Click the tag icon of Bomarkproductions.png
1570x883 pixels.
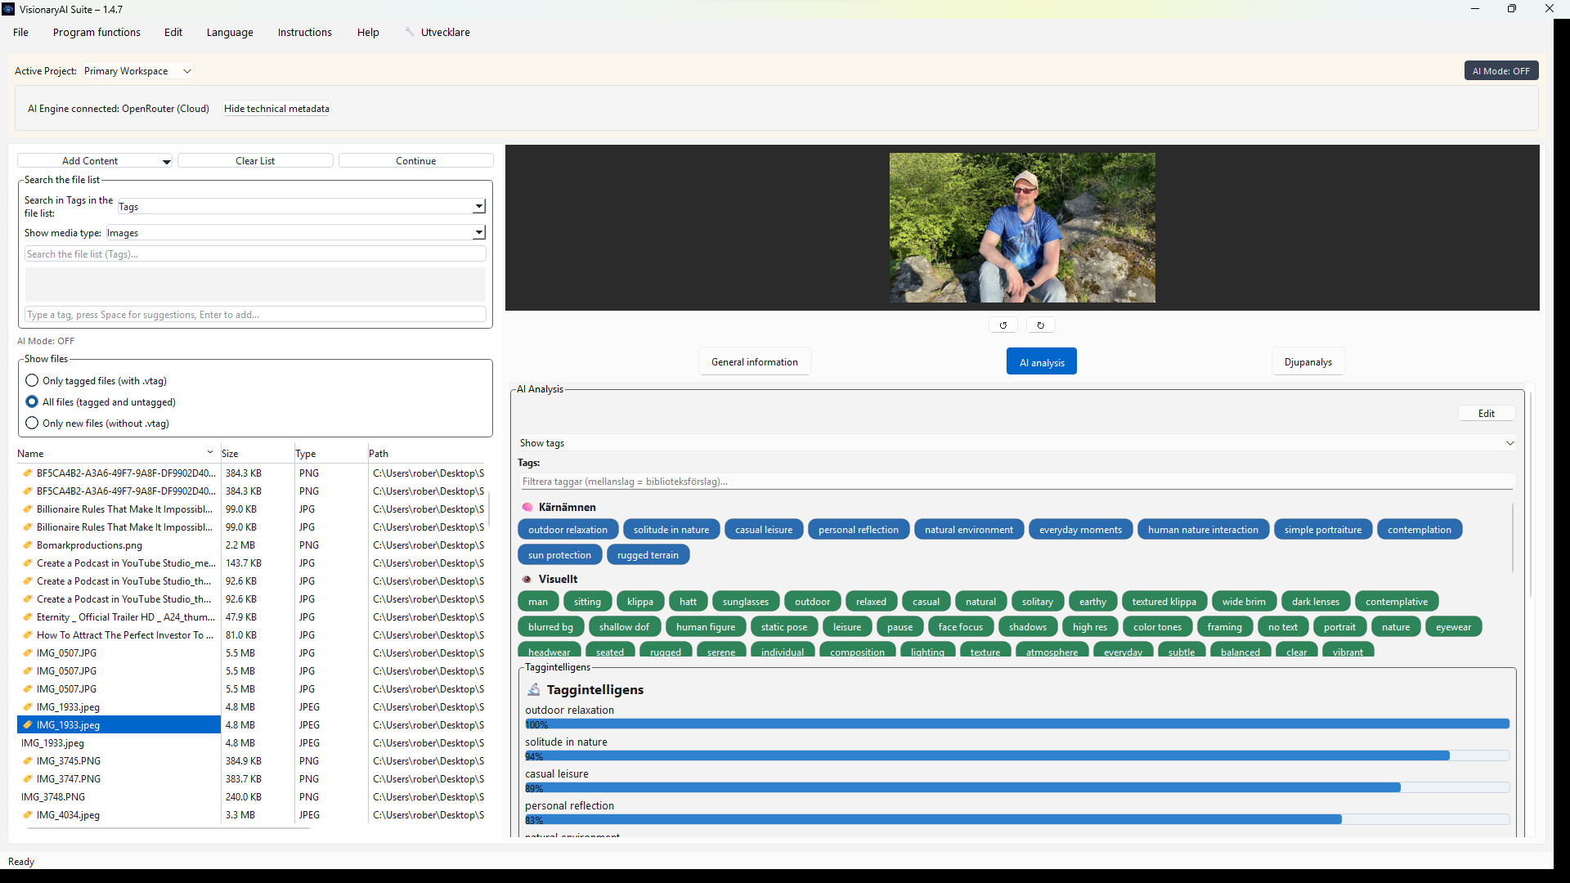point(28,545)
